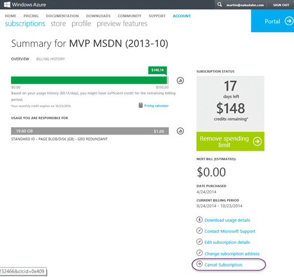The image size is (294, 277).
Task: Click the search magnifier icon
Action: [219, 4]
